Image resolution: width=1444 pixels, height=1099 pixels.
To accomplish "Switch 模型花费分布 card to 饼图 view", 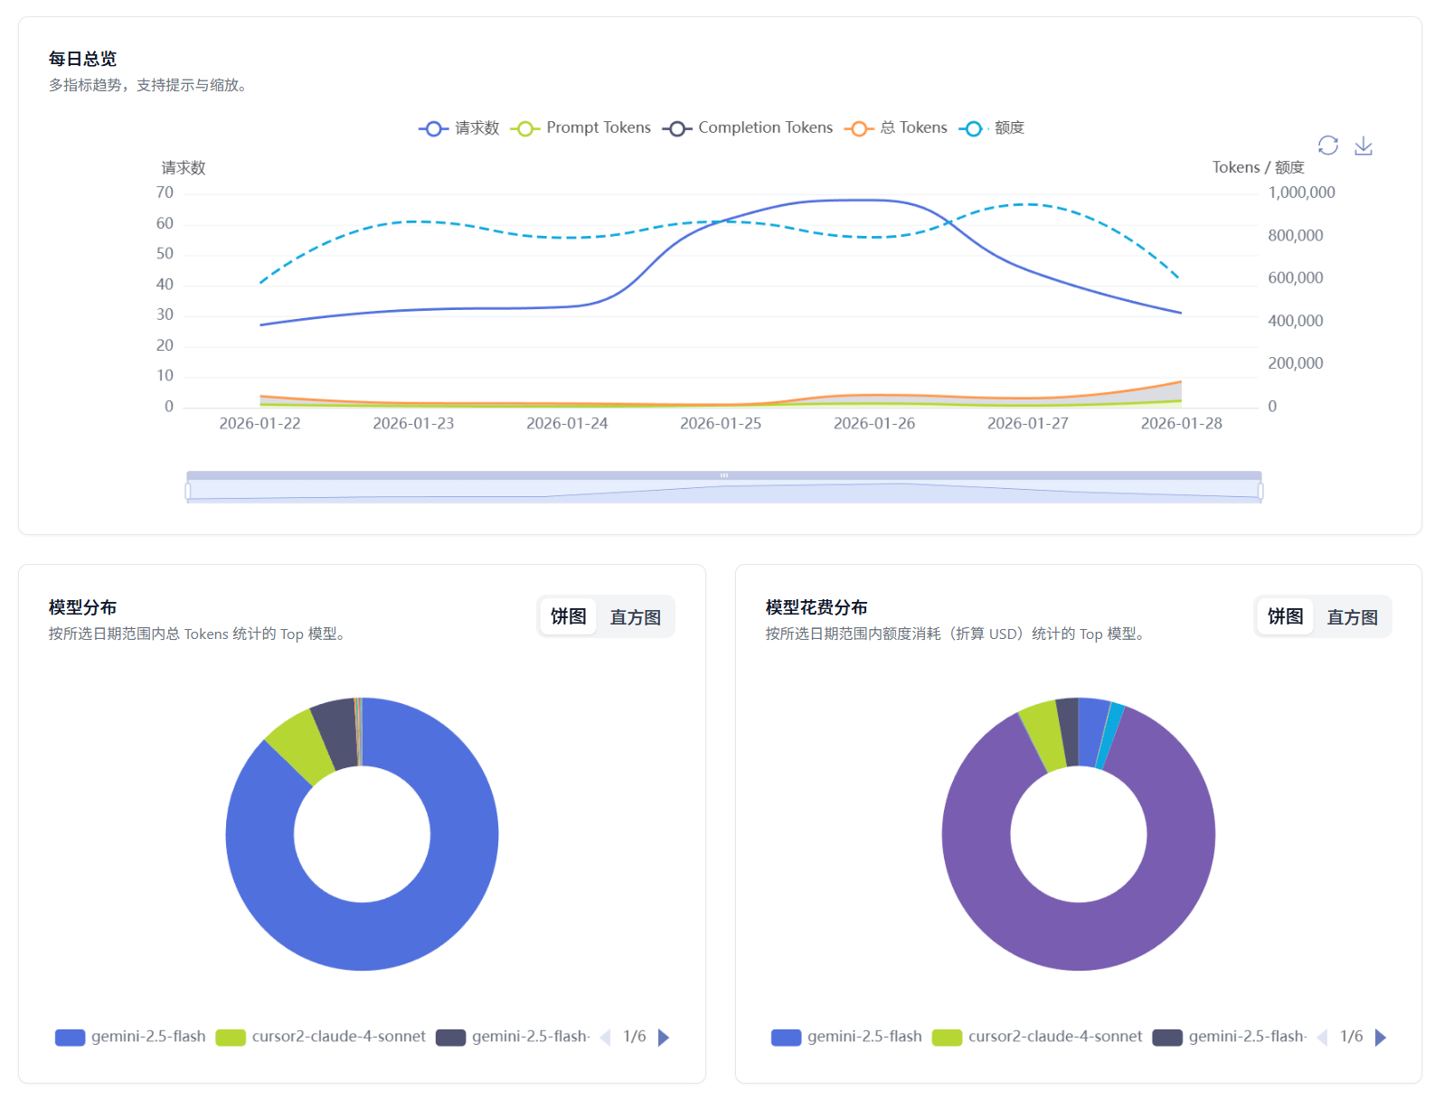I will 1286,616.
